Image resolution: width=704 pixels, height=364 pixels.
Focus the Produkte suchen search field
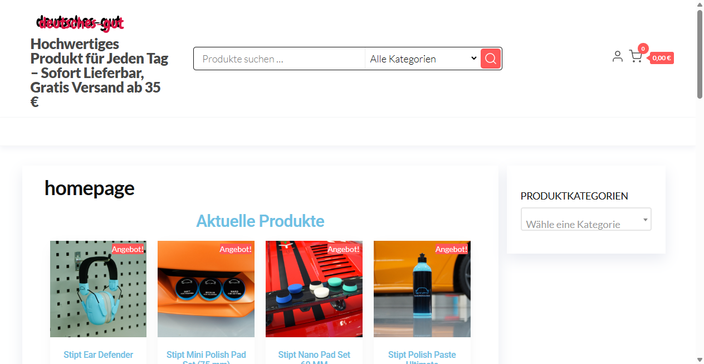click(280, 59)
